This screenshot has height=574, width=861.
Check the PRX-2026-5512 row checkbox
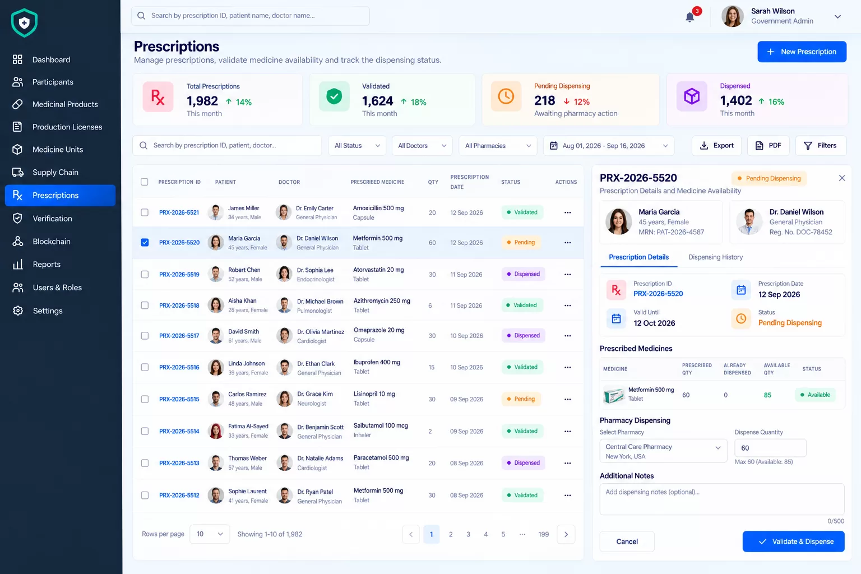click(x=145, y=496)
